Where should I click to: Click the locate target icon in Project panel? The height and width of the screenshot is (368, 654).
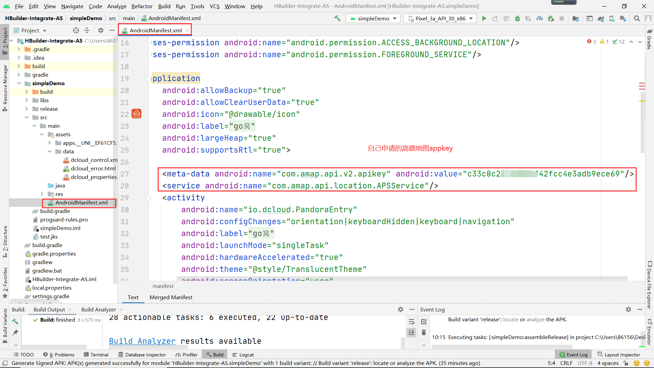click(x=76, y=30)
